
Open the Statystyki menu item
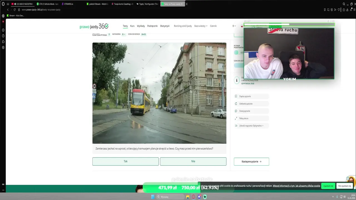165,26
